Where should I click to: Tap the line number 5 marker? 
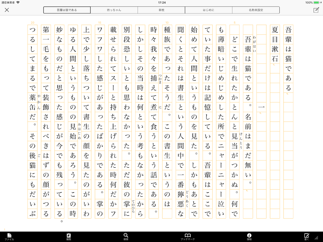(234, 23)
